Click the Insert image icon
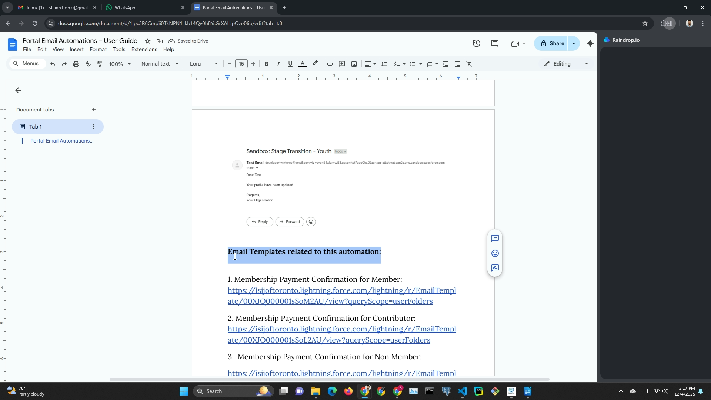The width and height of the screenshot is (711, 400). coord(354,64)
